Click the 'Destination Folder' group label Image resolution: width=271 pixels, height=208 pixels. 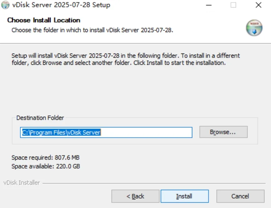tap(40, 118)
